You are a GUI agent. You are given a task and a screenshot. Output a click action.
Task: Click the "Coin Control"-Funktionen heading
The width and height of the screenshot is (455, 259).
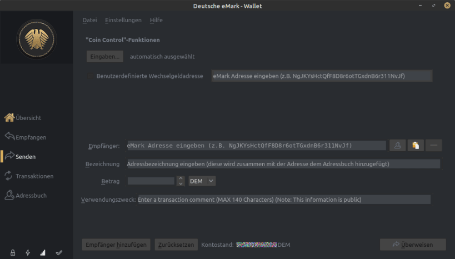click(x=122, y=40)
